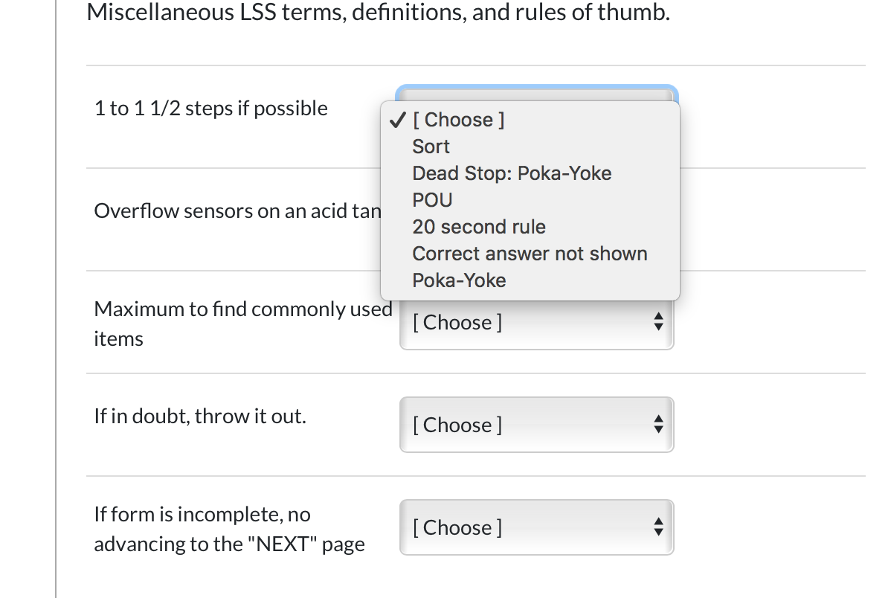Select "Sort" from the open dropdown list
The image size is (891, 598).
430,147
